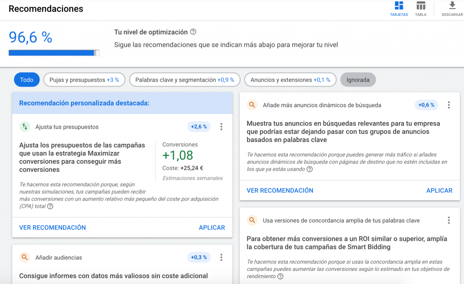Open three-dot menu on concordancia amplia card
This screenshot has width=464, height=284.
coord(449,220)
